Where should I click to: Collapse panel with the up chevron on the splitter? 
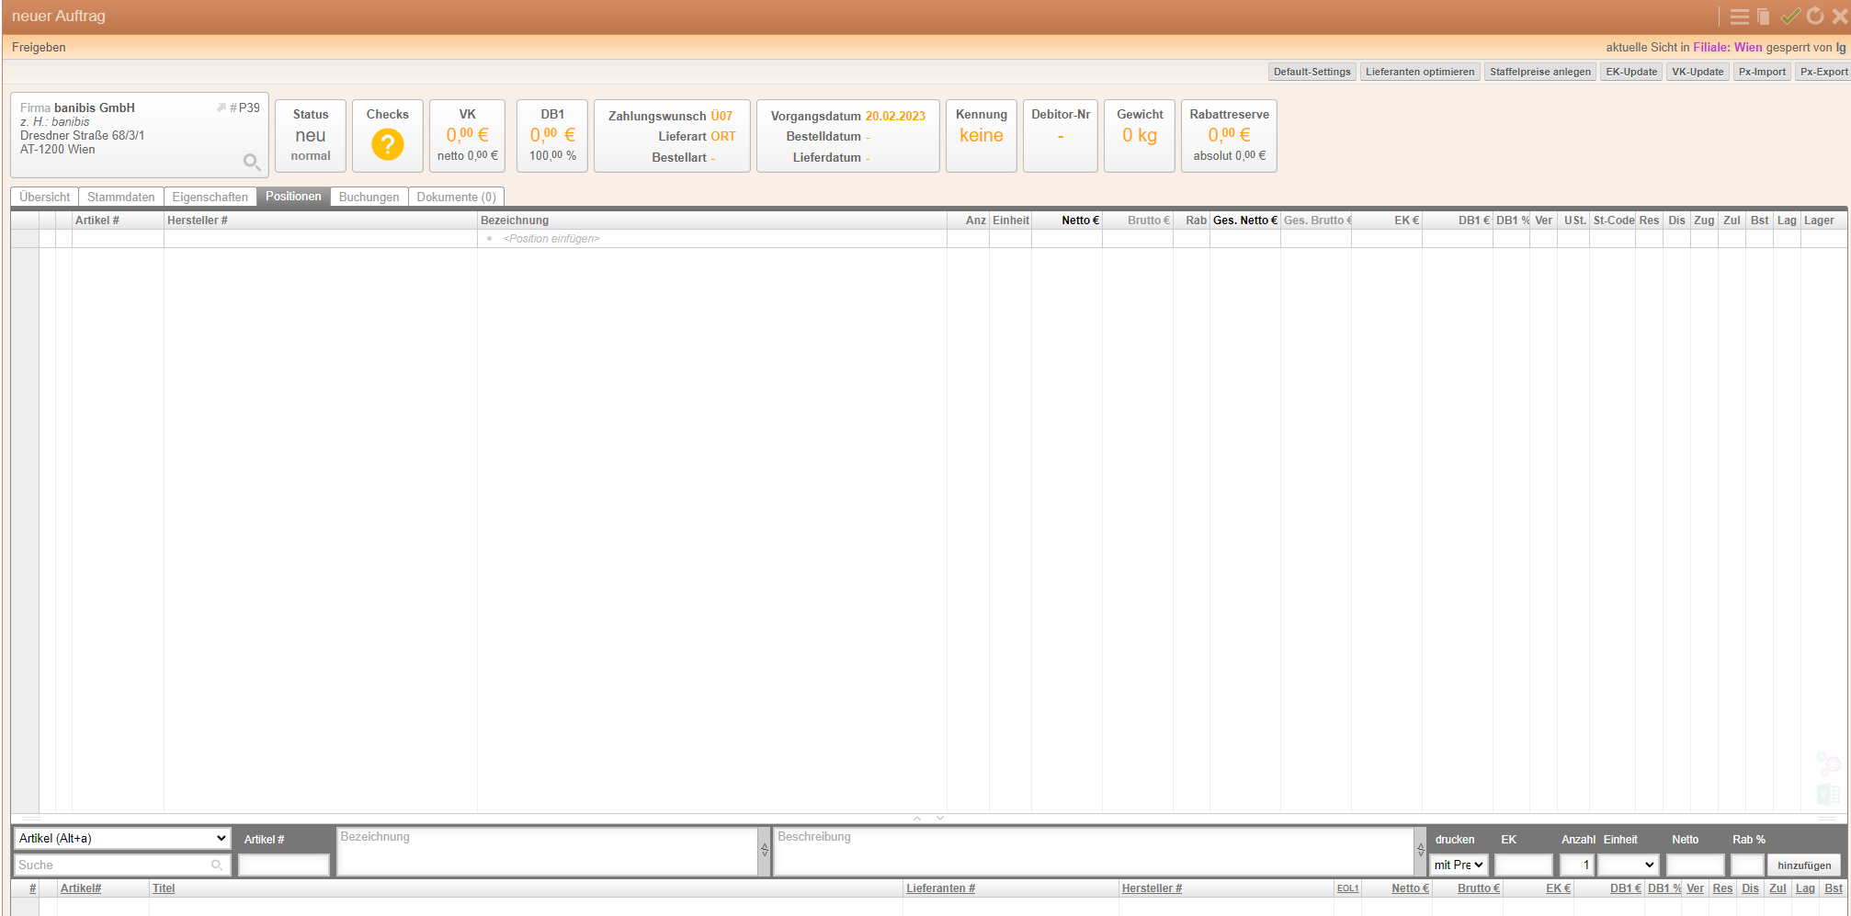pyautogui.click(x=917, y=818)
